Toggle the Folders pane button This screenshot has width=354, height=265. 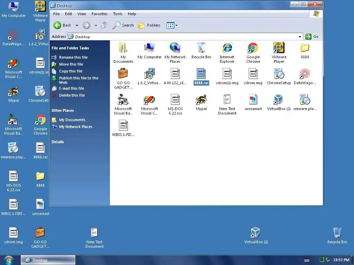(149, 25)
